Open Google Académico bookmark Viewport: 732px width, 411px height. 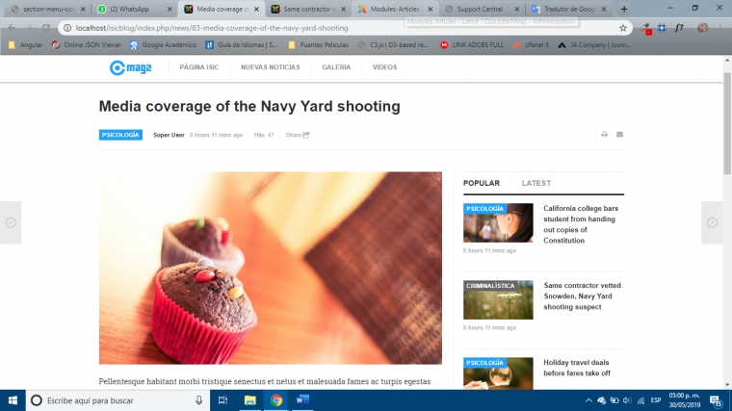(x=164, y=45)
